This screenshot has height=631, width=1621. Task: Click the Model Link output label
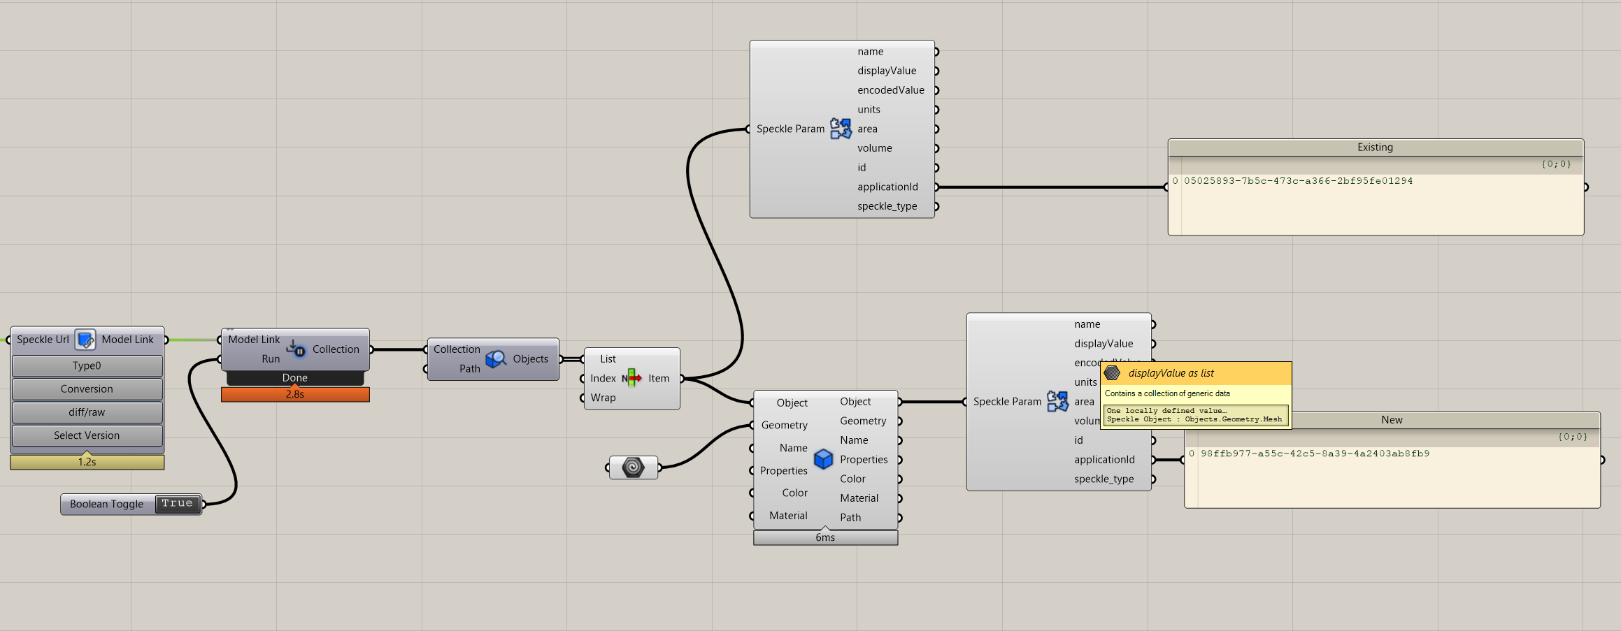(x=127, y=340)
